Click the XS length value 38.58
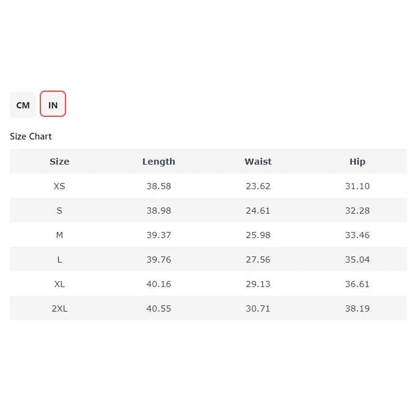This screenshot has width=415, height=415. point(159,186)
